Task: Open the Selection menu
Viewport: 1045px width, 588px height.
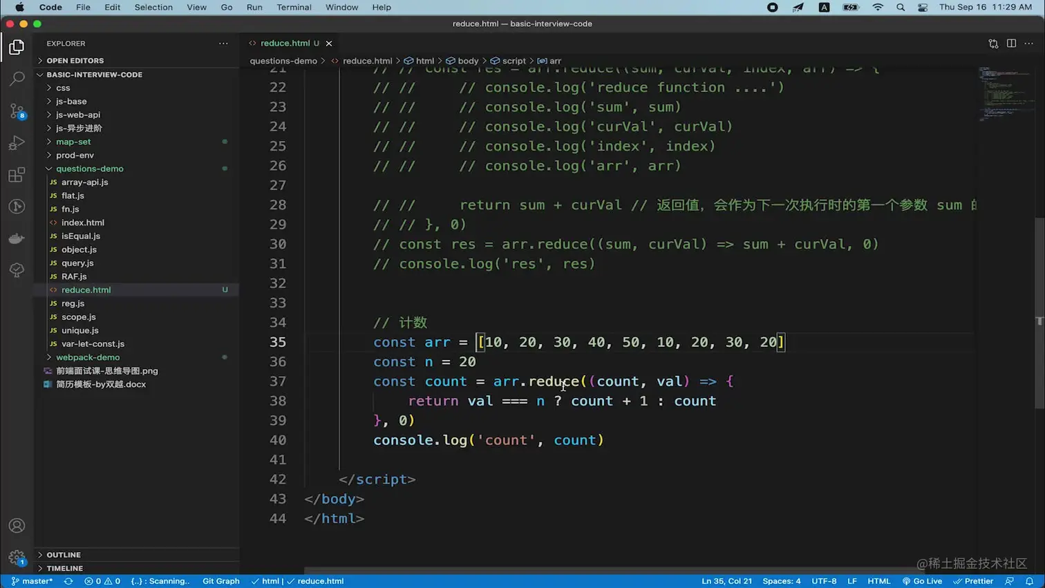Action: pyautogui.click(x=153, y=7)
